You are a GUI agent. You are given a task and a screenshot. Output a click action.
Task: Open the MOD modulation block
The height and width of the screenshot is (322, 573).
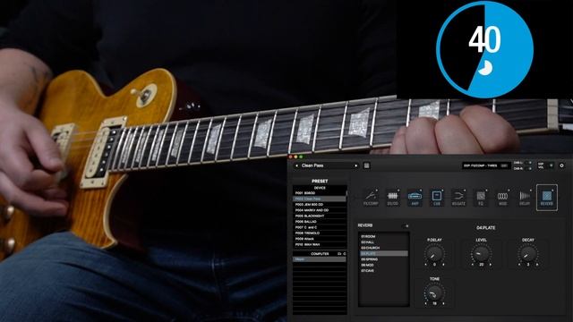coord(503,198)
